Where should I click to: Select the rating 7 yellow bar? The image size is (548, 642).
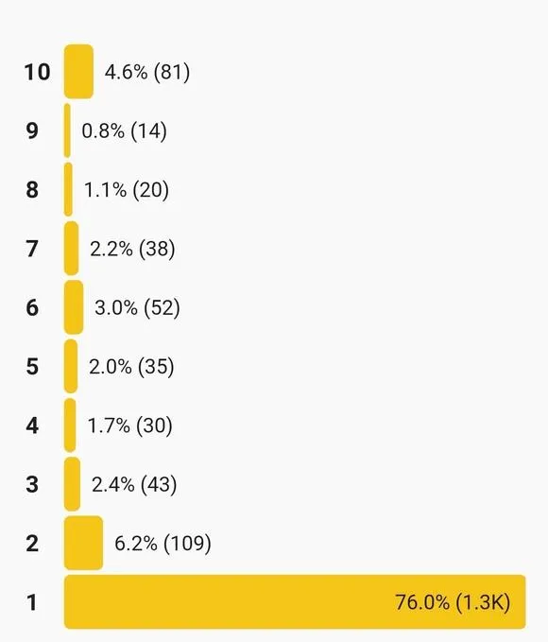71,249
